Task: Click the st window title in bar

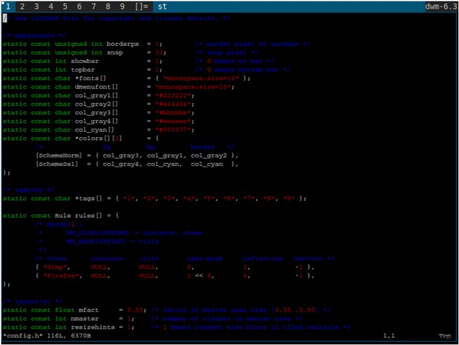Action: coord(162,7)
